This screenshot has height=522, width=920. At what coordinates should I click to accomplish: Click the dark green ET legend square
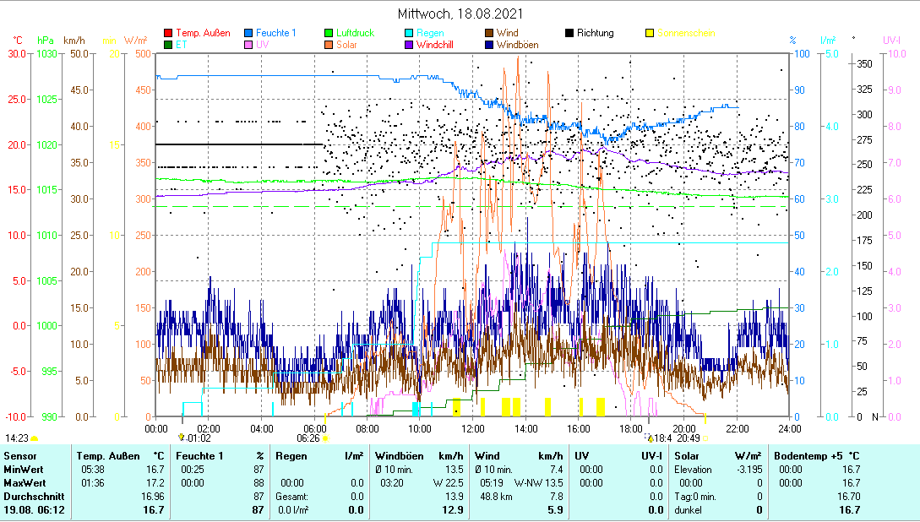click(168, 46)
